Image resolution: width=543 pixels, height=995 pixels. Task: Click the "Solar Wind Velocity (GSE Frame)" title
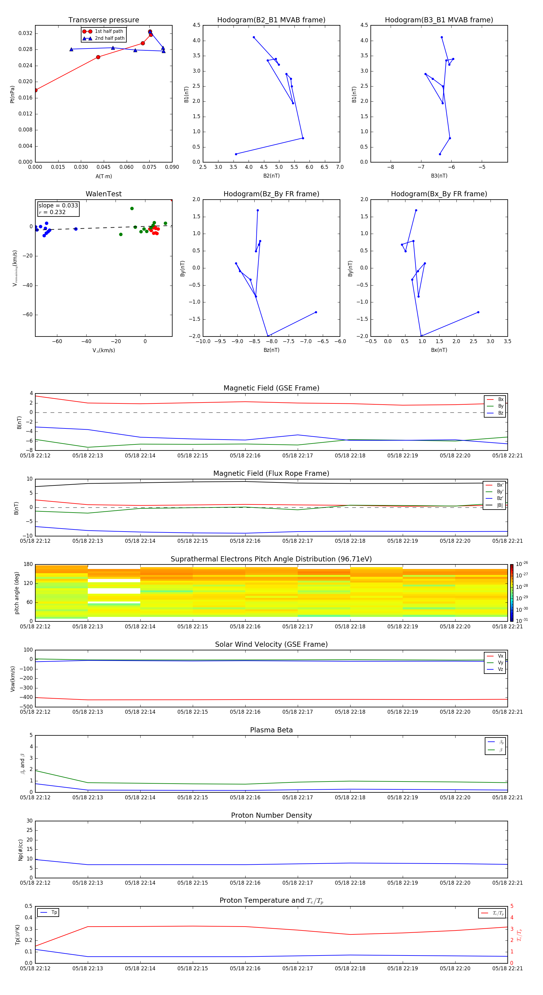coord(271,644)
